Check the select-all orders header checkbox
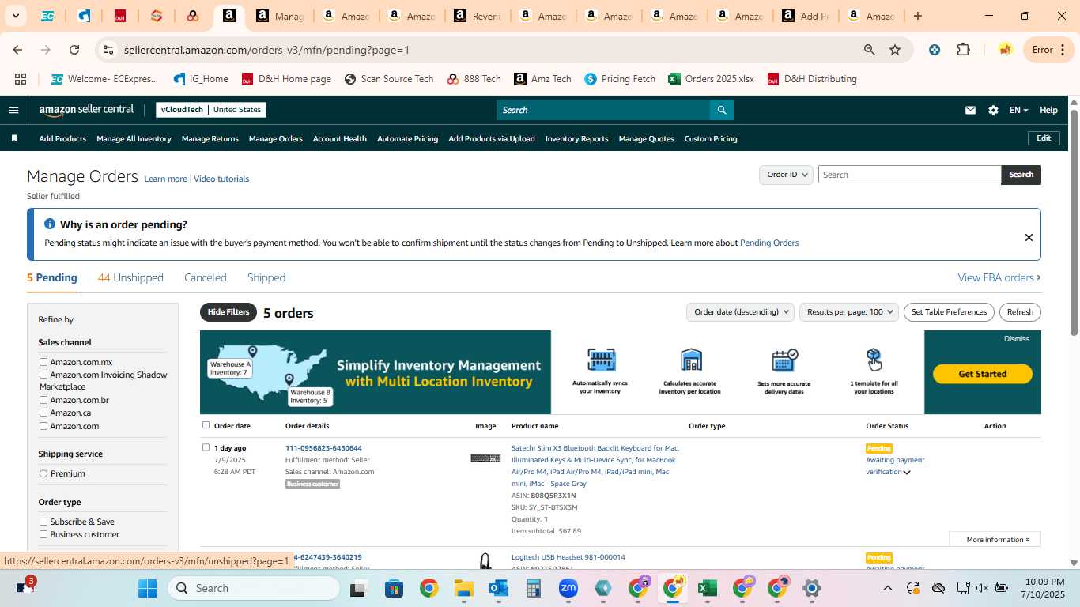Image resolution: width=1080 pixels, height=607 pixels. click(x=206, y=425)
